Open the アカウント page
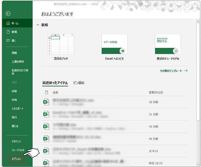The height and width of the screenshot is (167, 201). point(17,141)
